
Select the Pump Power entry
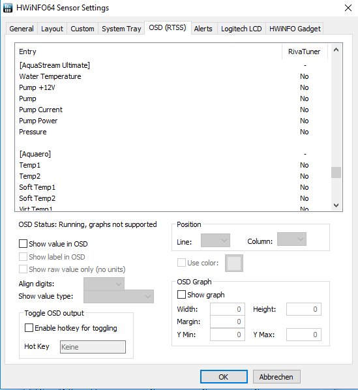173,121
